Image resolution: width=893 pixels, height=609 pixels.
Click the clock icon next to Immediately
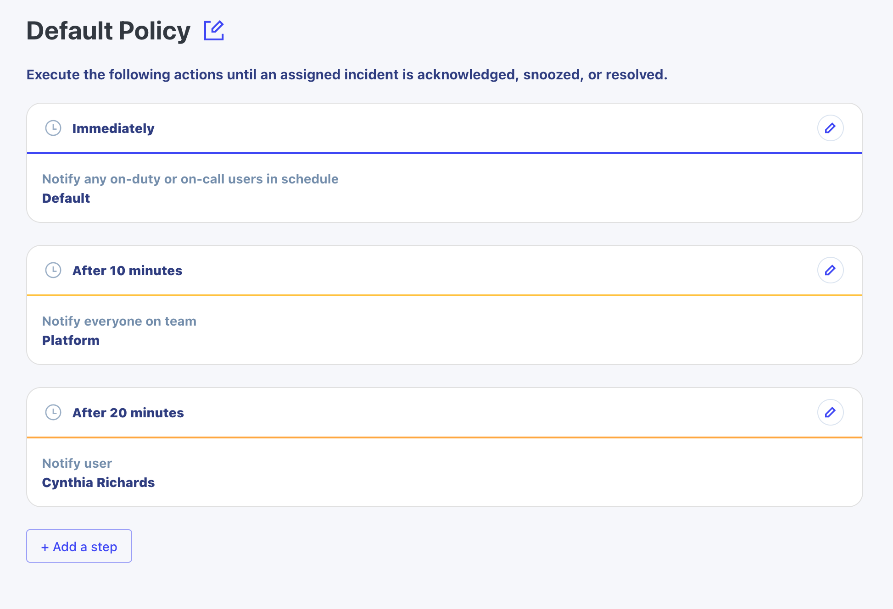point(53,128)
